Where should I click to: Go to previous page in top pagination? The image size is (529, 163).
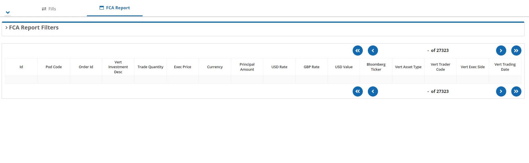click(373, 50)
